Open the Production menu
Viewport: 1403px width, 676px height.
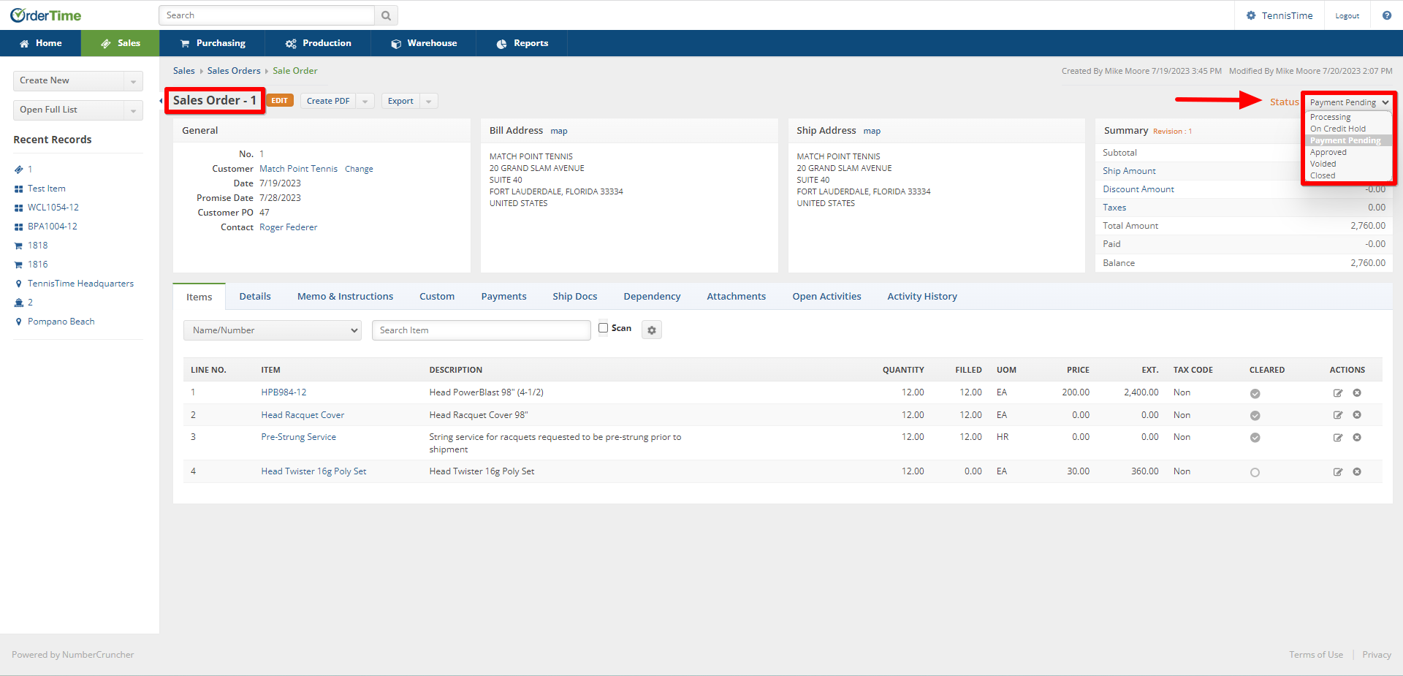point(318,43)
